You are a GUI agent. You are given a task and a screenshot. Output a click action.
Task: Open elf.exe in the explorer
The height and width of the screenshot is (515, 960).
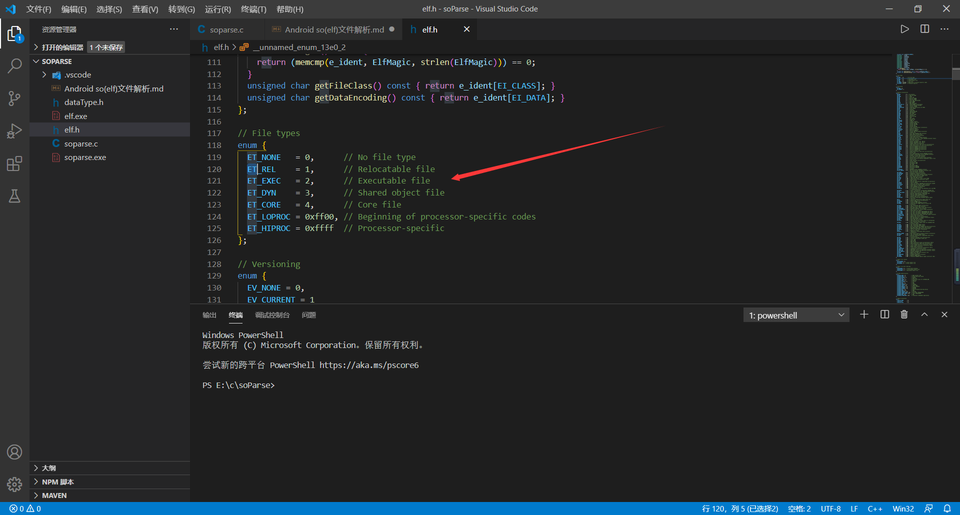click(110, 116)
